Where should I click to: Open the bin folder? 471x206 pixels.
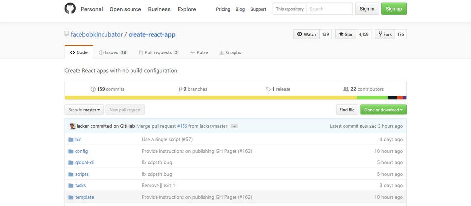pyautogui.click(x=78, y=140)
